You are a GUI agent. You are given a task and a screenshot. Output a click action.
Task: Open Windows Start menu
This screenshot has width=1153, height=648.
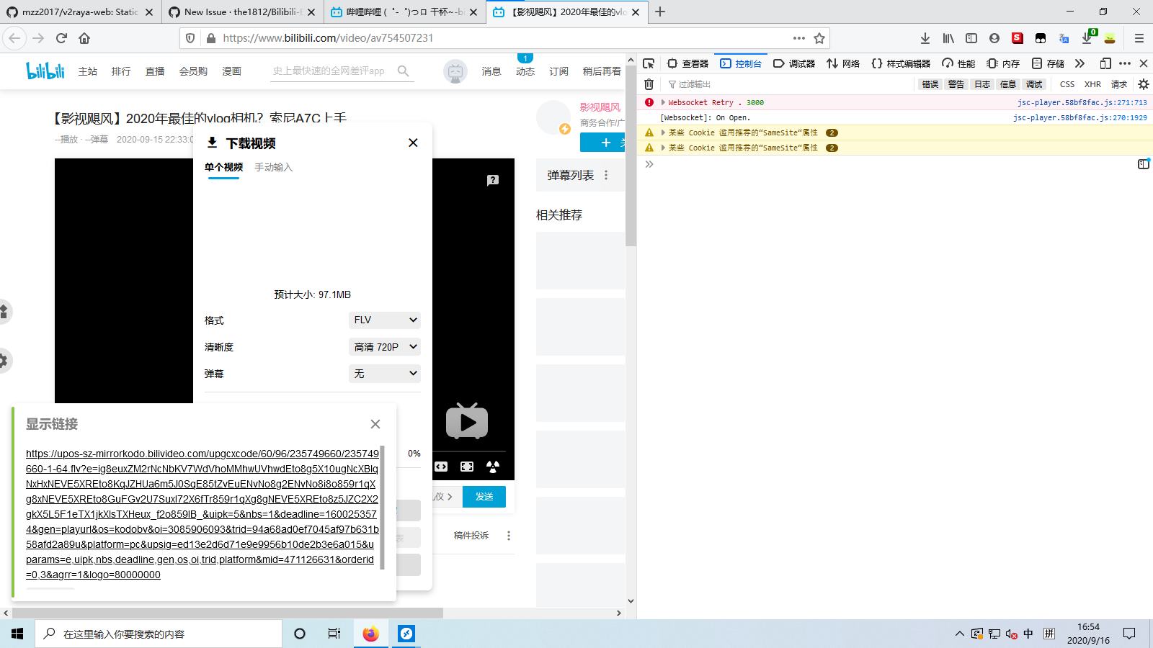[17, 634]
